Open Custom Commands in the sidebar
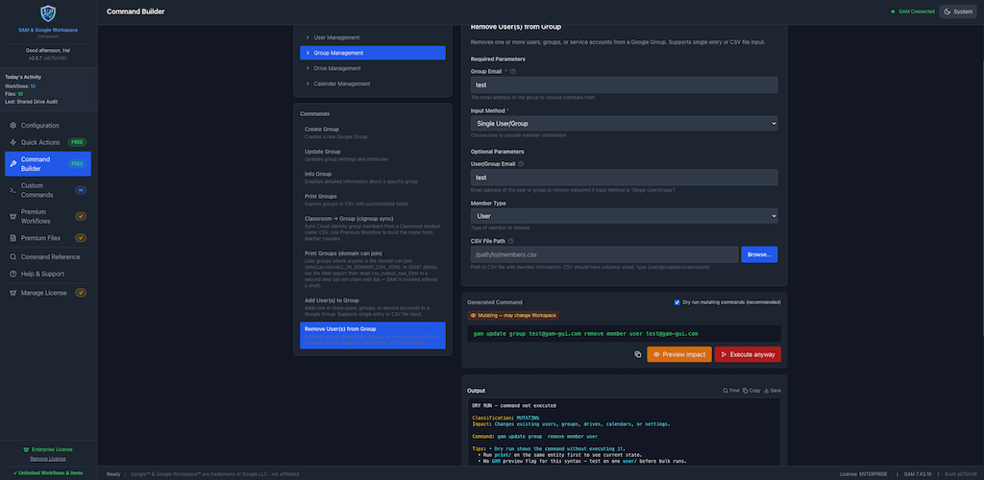This screenshot has width=984, height=480. 48,190
